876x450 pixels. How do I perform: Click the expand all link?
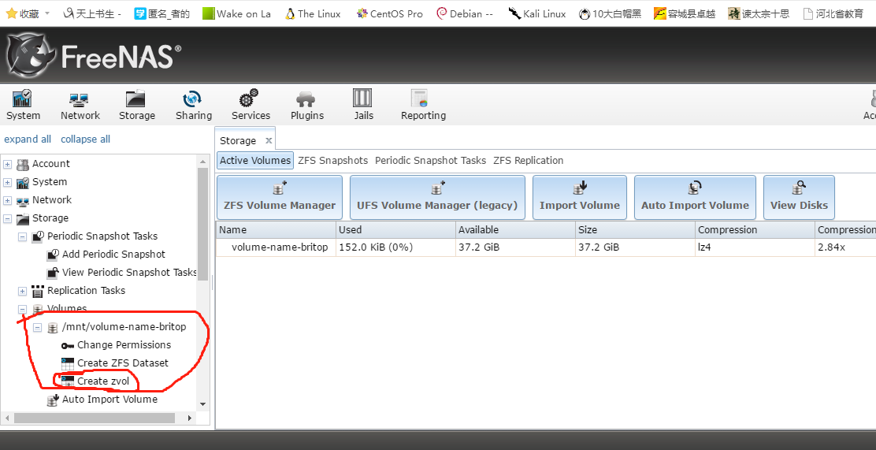pyautogui.click(x=28, y=139)
